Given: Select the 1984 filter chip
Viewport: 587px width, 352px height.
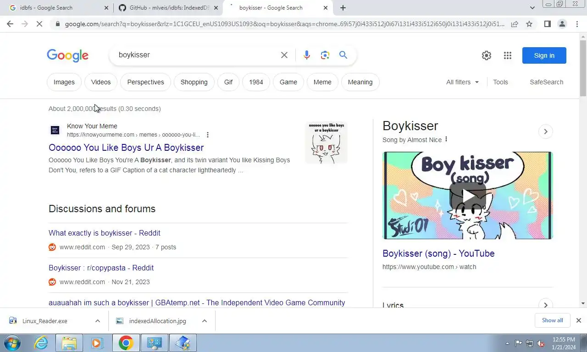Looking at the screenshot, I should tap(256, 82).
